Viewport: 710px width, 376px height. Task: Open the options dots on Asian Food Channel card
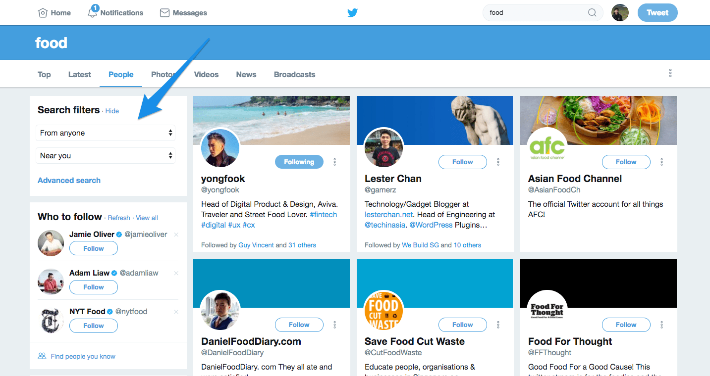pos(662,162)
